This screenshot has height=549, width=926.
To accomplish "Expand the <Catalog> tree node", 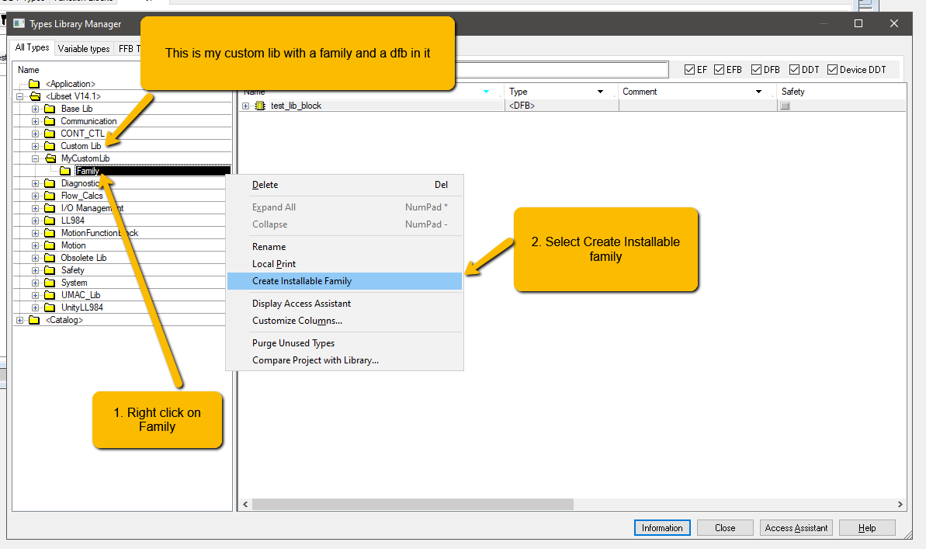I will click(19, 320).
